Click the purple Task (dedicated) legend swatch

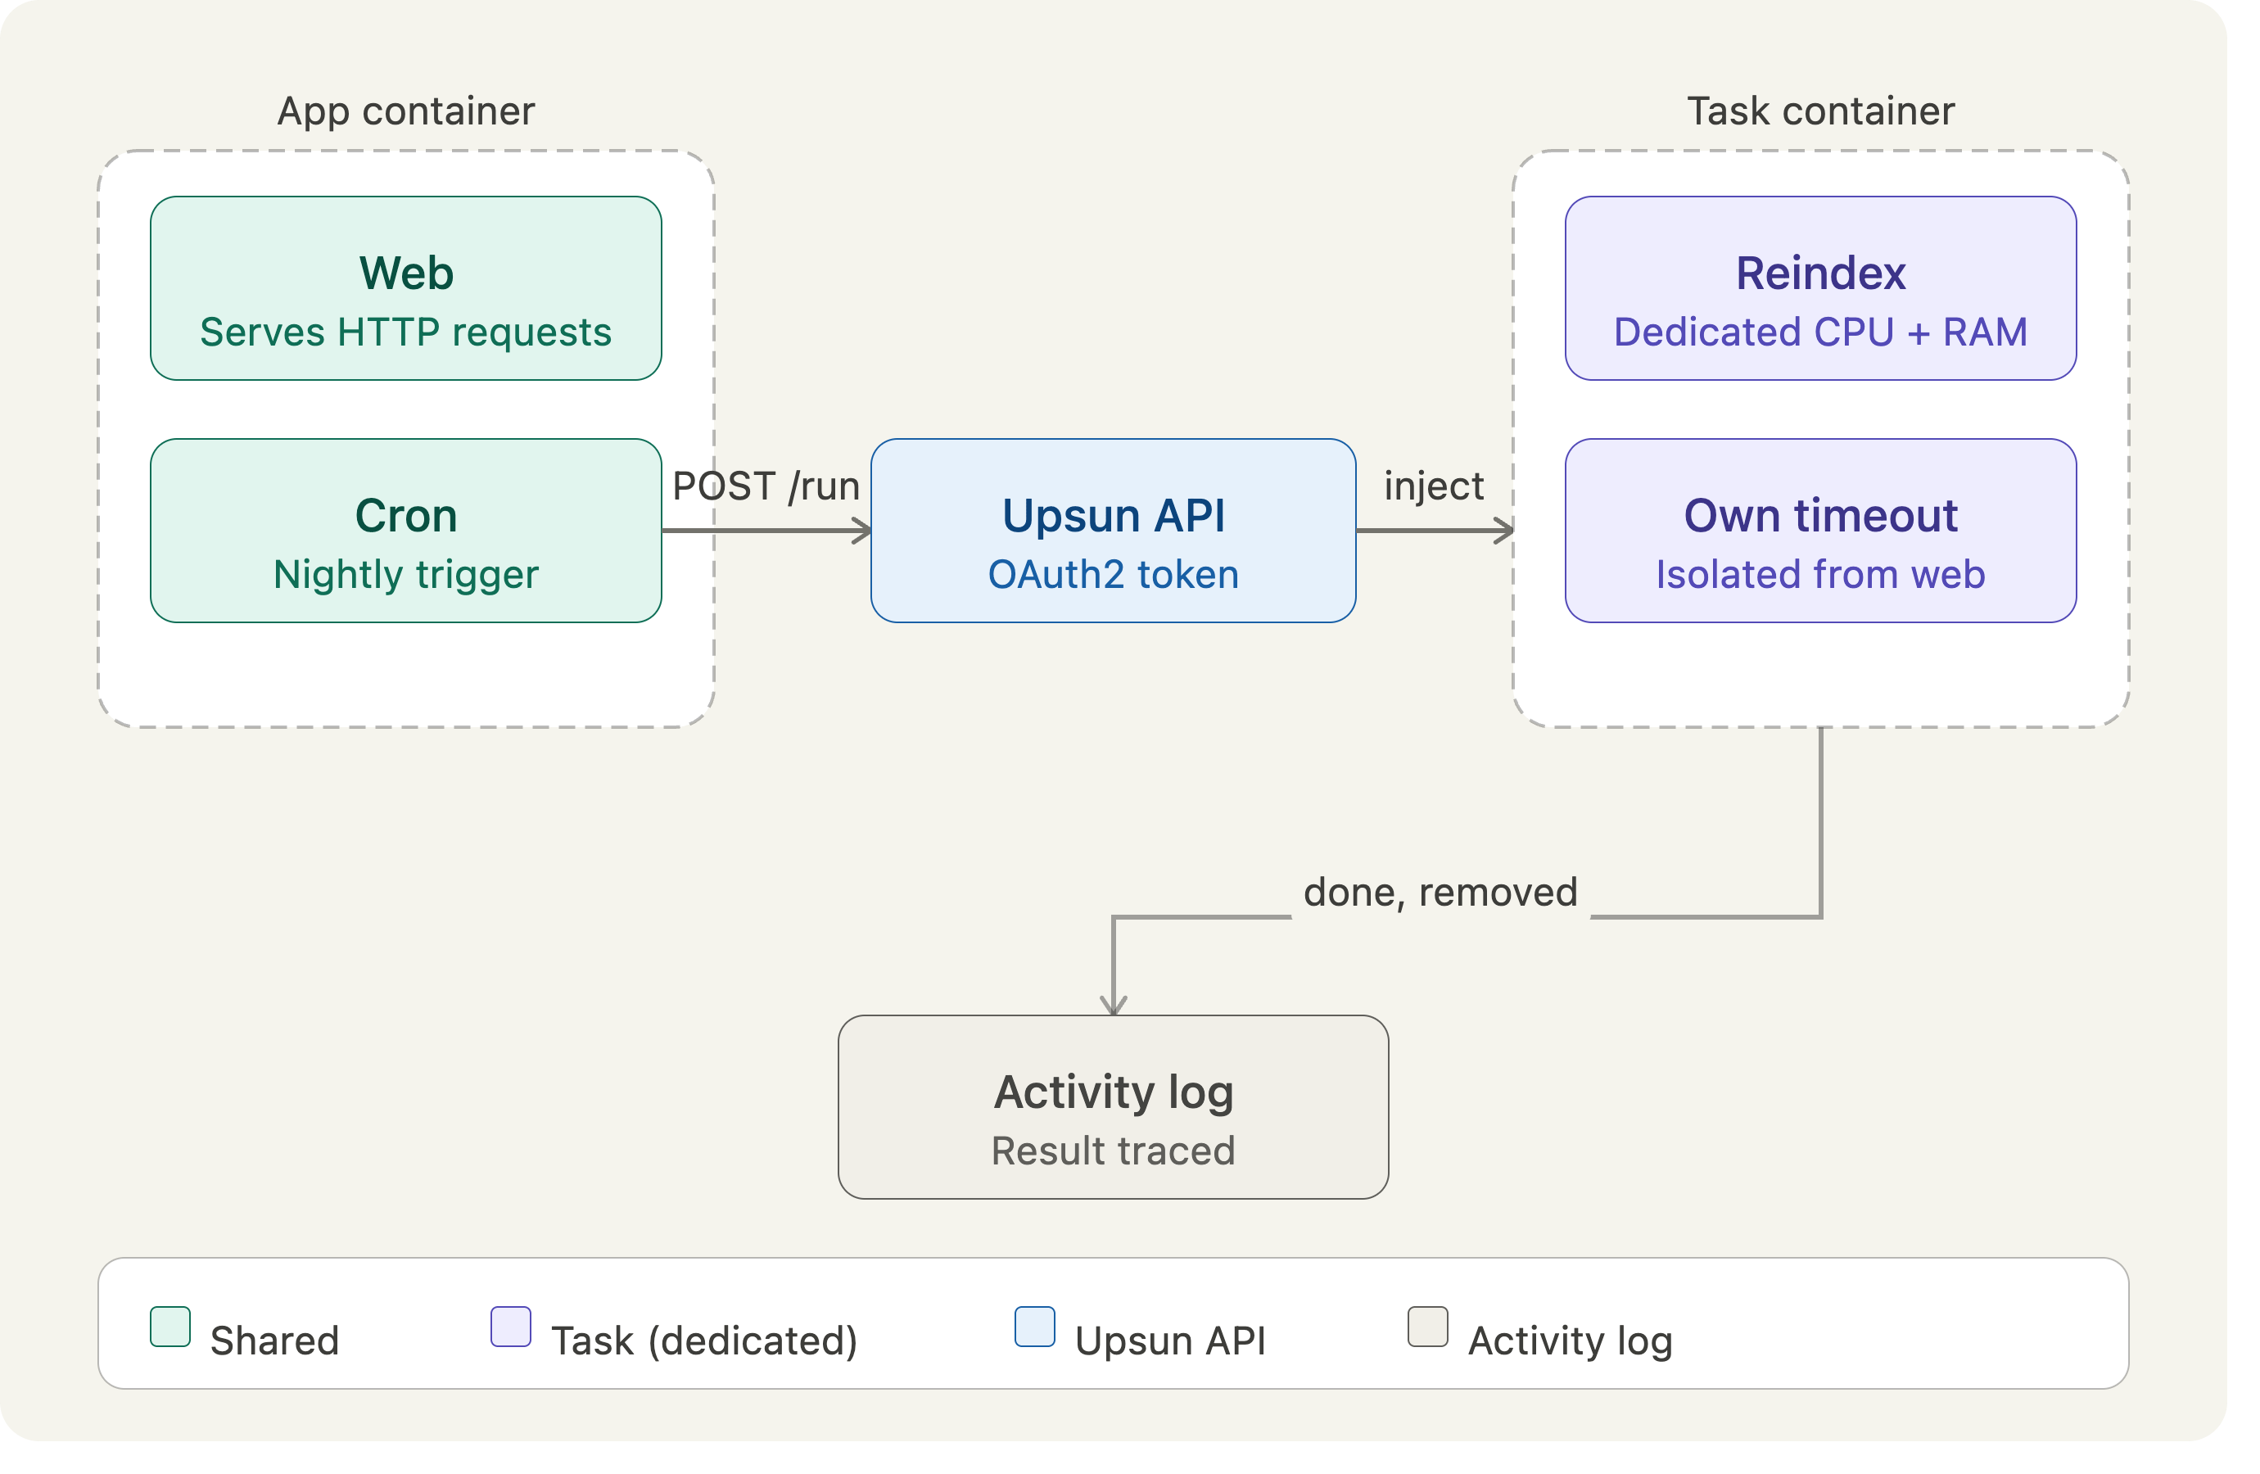pyautogui.click(x=511, y=1327)
